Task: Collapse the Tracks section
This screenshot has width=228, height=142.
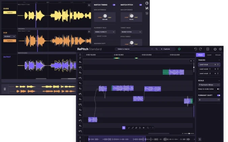Action: [219, 60]
